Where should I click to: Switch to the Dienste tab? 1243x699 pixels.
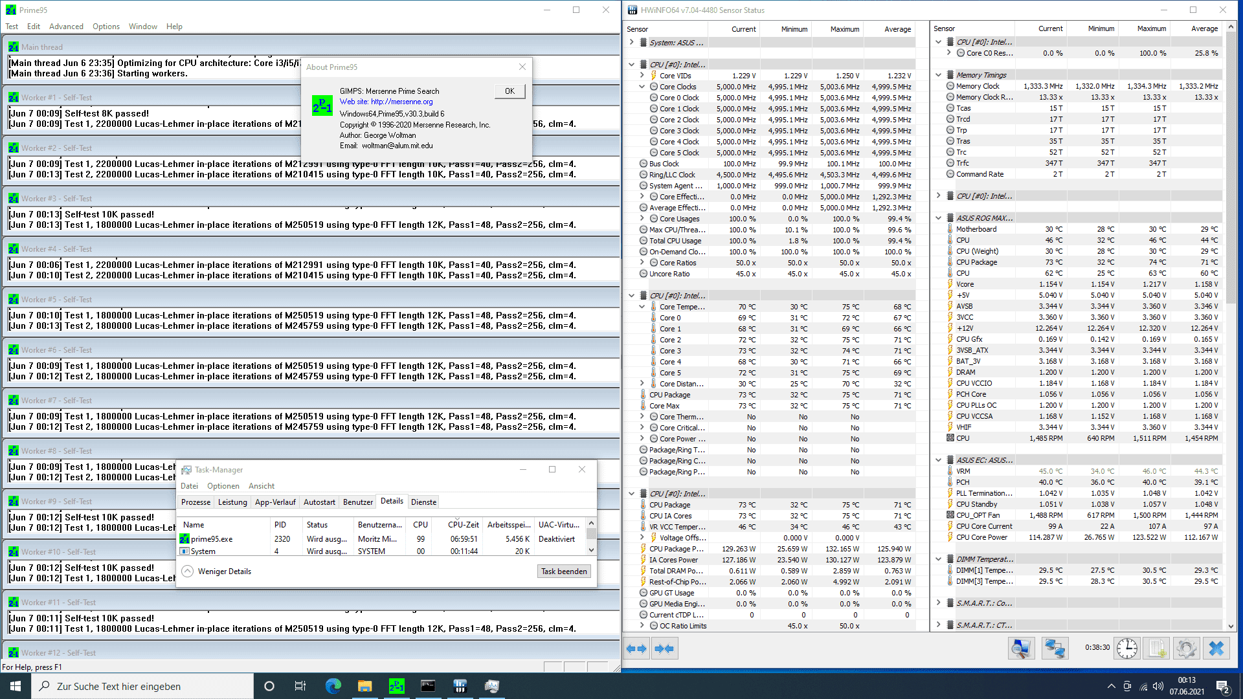click(424, 502)
